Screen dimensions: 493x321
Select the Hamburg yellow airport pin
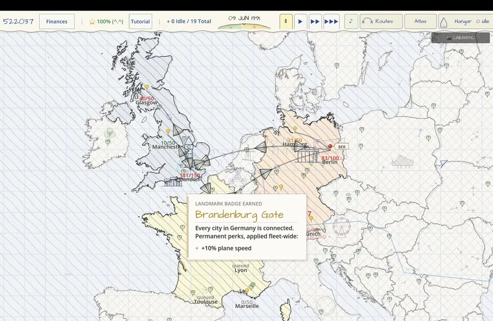[295, 129]
